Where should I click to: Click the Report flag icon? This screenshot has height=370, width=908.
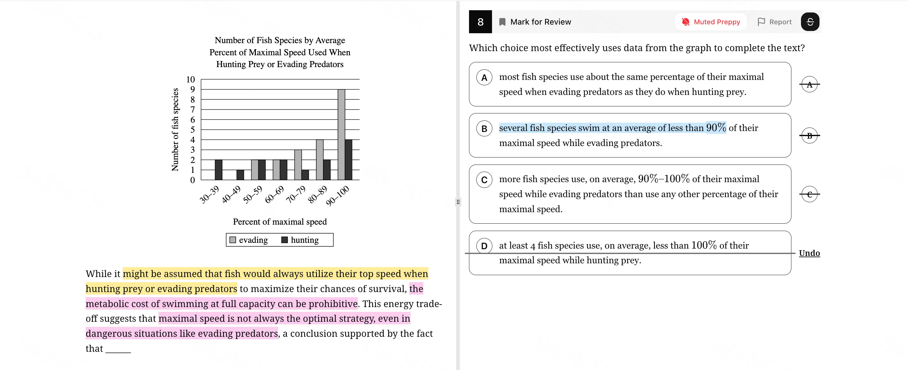[761, 21]
